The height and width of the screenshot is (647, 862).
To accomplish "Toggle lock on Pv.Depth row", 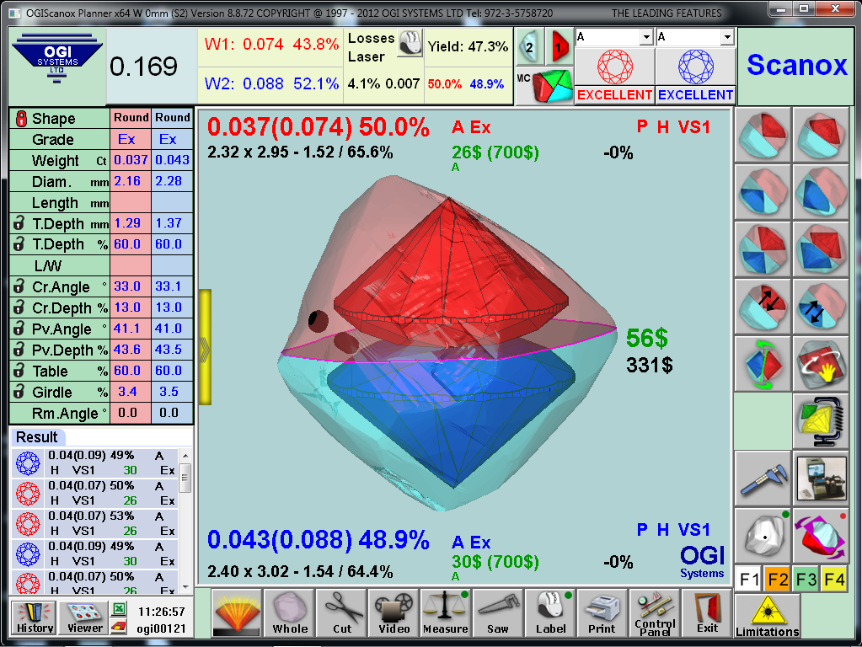I will [19, 350].
